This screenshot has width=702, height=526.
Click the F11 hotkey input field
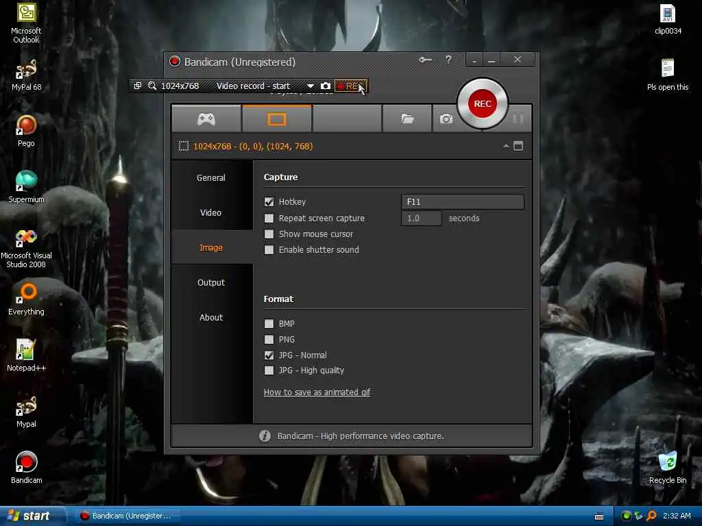click(463, 202)
